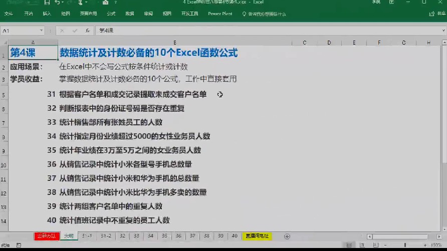Open the Undo history dropdown arrow
This screenshot has height=251, width=447.
click(x=63, y=3)
